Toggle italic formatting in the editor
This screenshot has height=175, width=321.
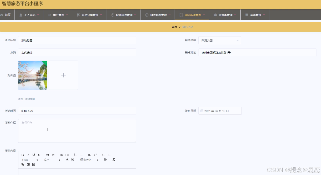(28, 155)
